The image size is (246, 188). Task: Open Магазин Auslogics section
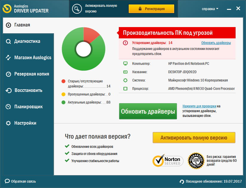click(28, 58)
